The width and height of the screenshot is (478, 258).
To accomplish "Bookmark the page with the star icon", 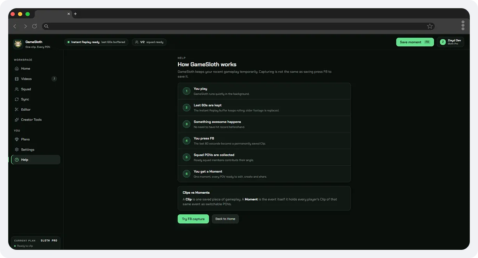I will [430, 26].
